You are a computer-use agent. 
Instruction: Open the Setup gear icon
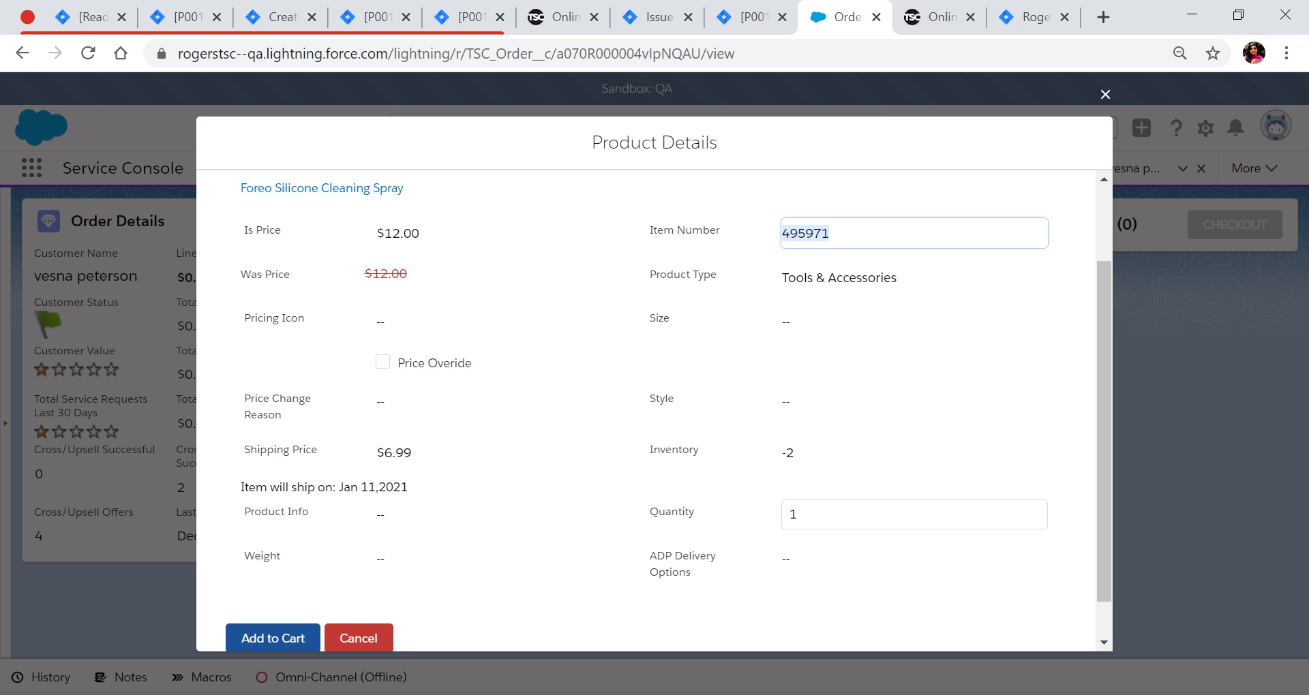click(x=1205, y=127)
